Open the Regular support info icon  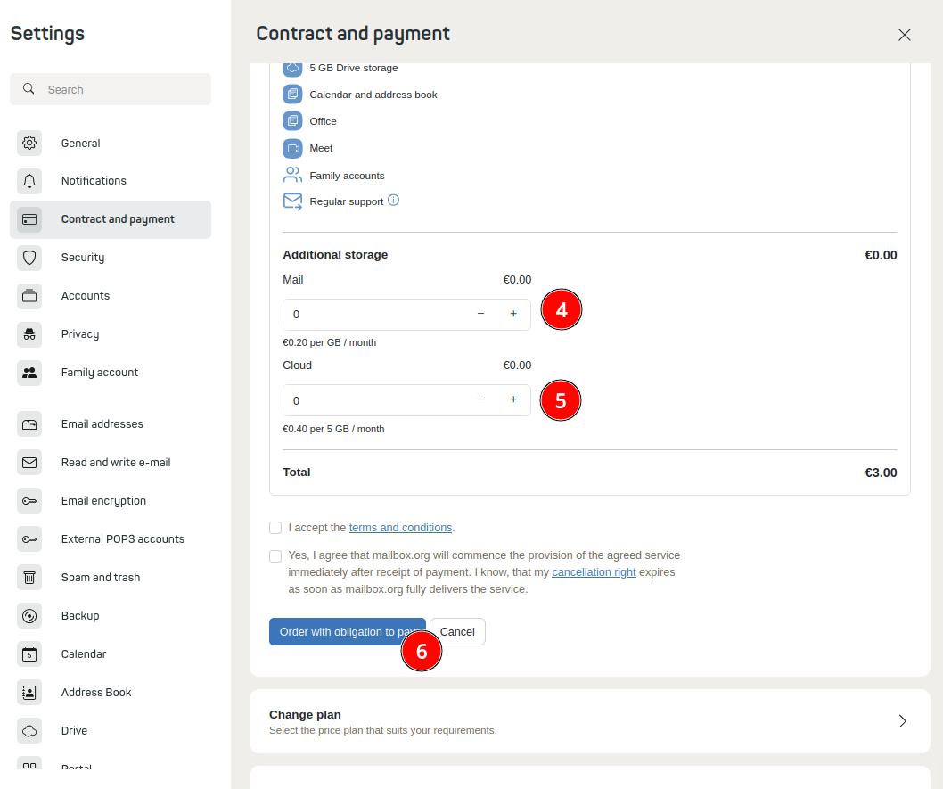coord(392,201)
